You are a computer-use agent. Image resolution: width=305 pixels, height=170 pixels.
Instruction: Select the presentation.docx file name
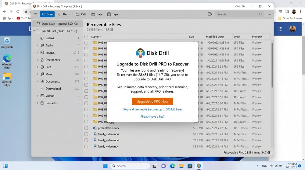[x=109, y=128]
